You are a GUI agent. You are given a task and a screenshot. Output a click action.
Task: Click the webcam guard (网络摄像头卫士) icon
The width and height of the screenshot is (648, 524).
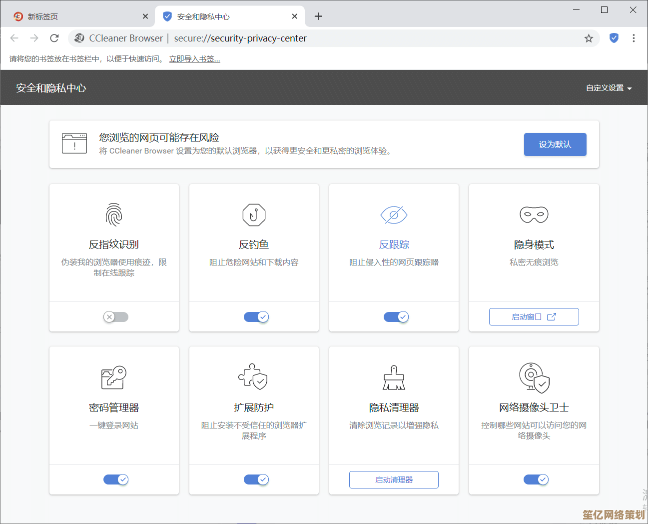[x=534, y=377]
